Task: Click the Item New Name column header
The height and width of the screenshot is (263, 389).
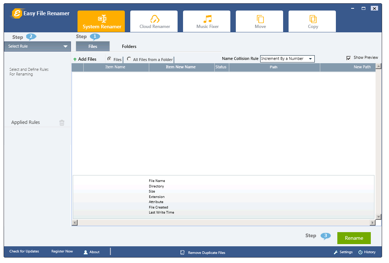Action: click(x=182, y=67)
